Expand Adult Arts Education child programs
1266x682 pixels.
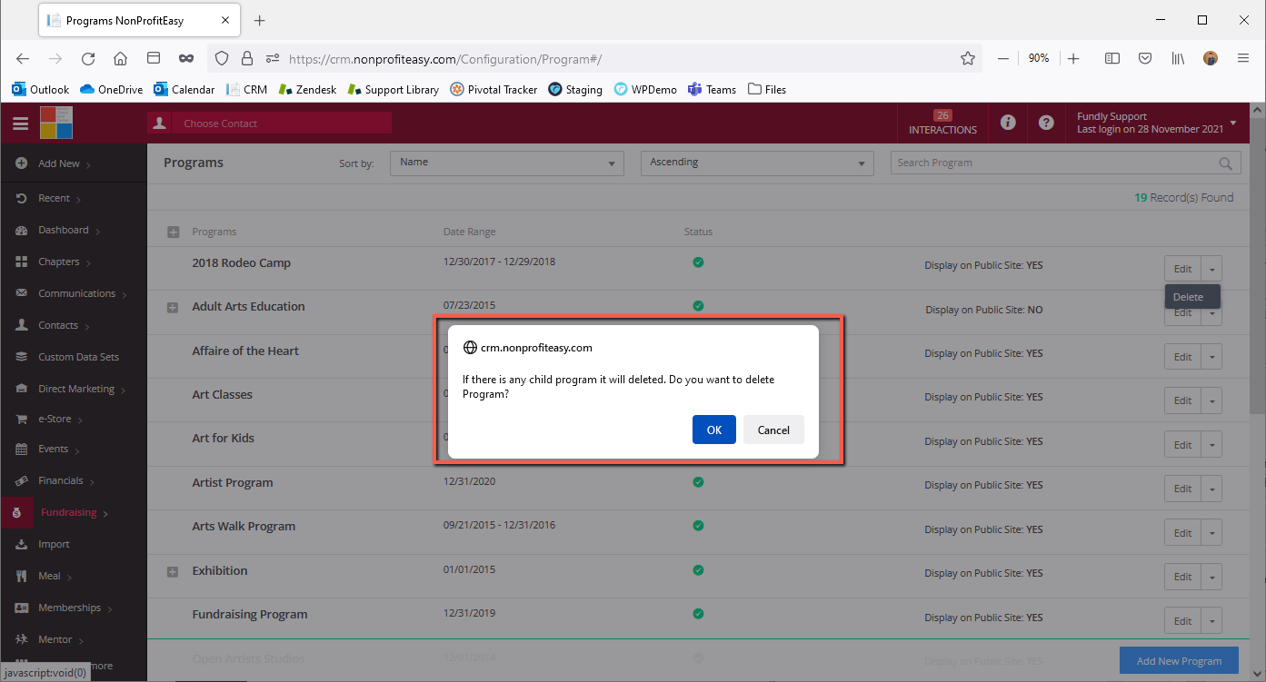(173, 308)
